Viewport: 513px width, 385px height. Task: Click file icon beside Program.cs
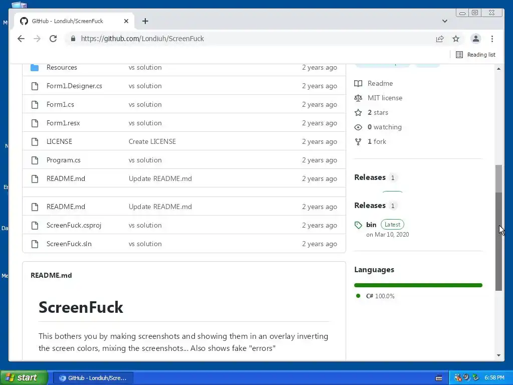coord(35,160)
